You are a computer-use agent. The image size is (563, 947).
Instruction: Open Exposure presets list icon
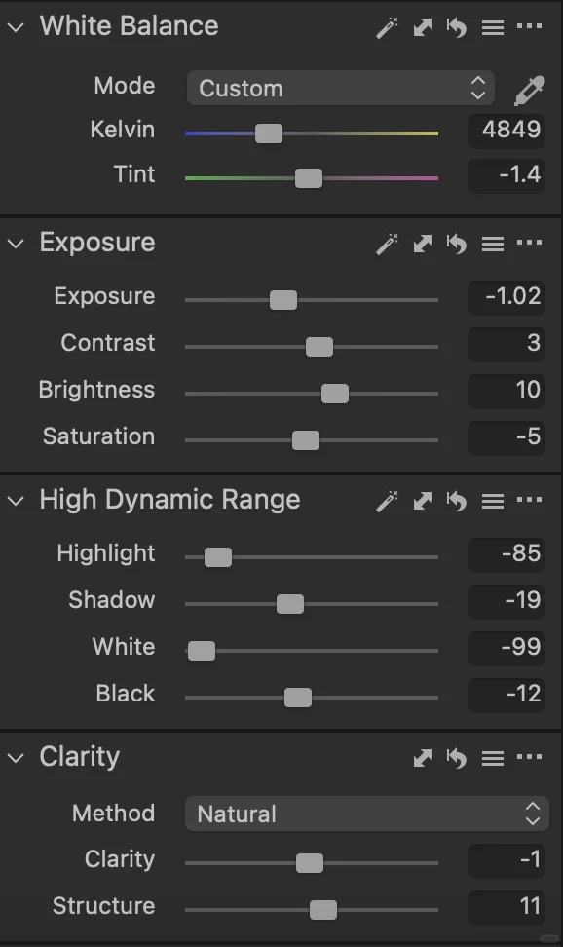pos(493,244)
